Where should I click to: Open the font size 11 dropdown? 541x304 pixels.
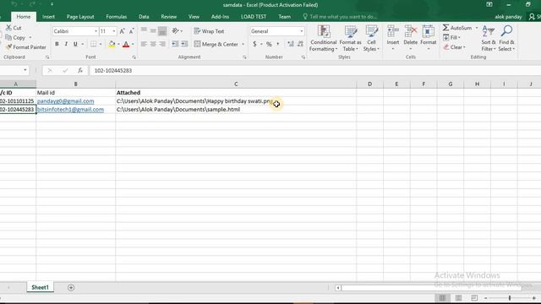pyautogui.click(x=114, y=31)
